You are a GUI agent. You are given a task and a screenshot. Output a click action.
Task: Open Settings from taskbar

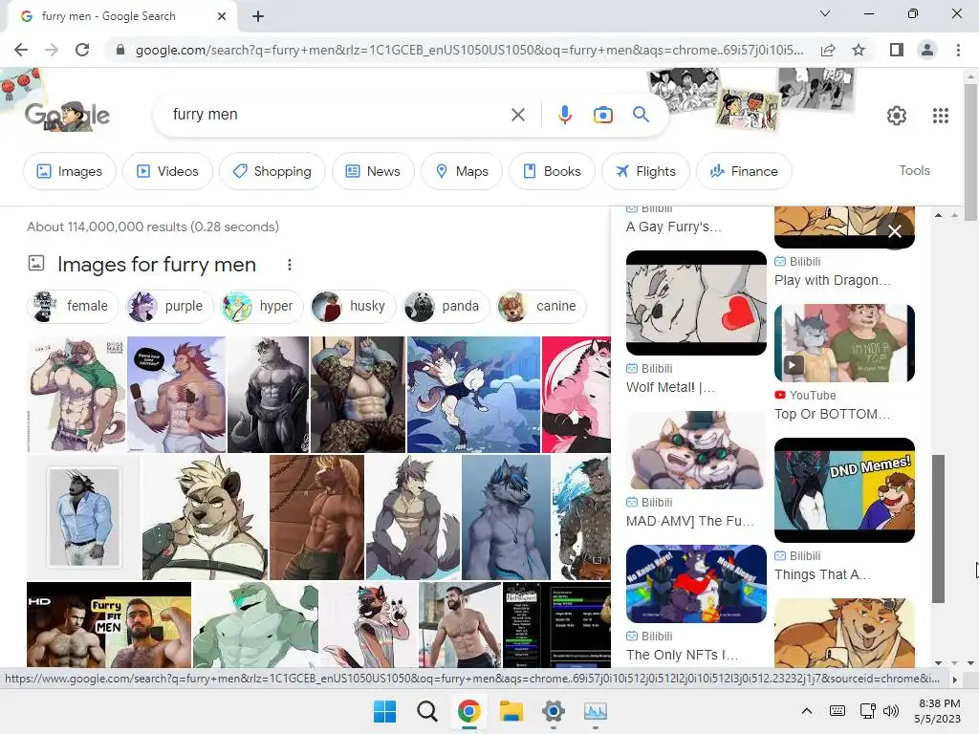(554, 711)
